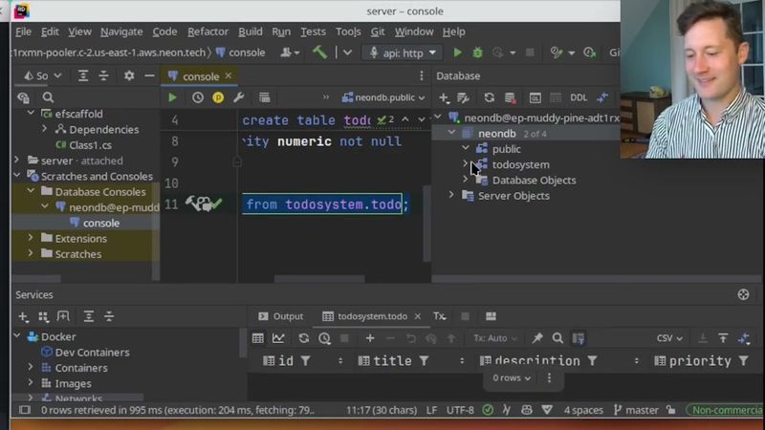765x430 pixels.
Task: Collapse the Docker service node
Action: (x=17, y=336)
